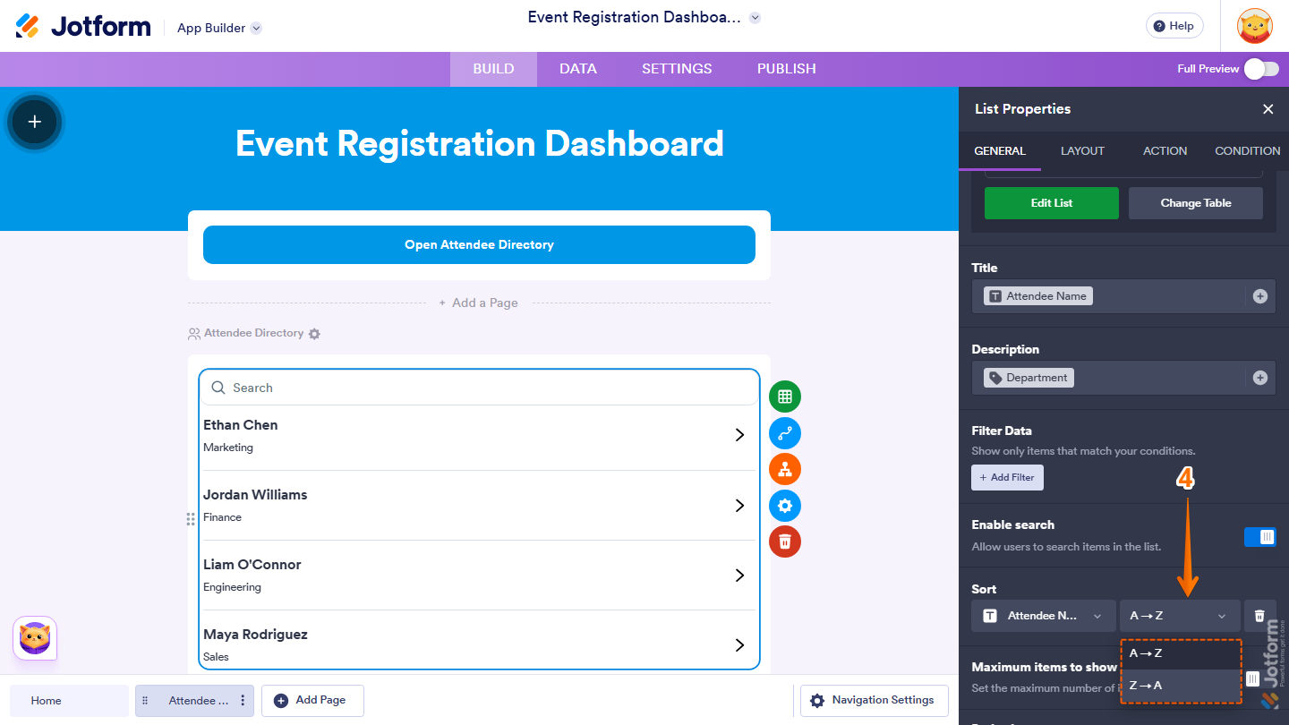
Task: Open the SETTINGS tab
Action: click(677, 69)
